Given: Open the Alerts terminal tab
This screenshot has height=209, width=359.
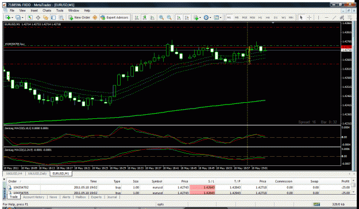Looking at the screenshot, I should point(67,197).
